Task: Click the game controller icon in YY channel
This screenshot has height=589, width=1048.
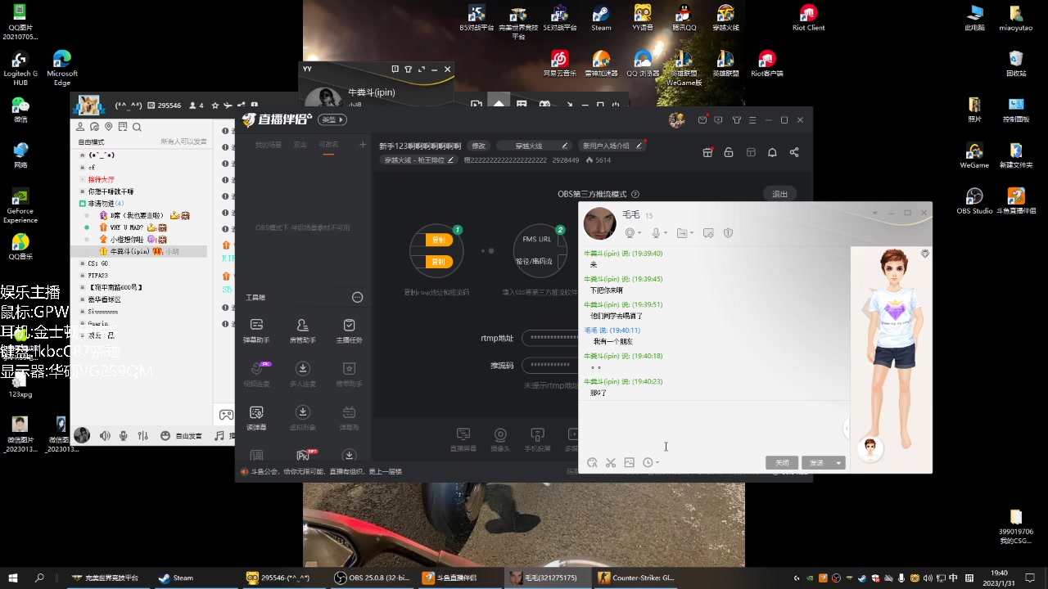Action: [x=225, y=415]
